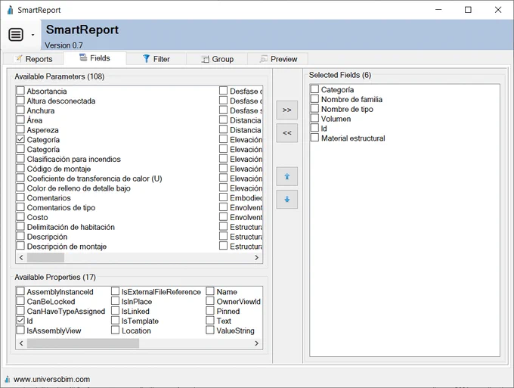Enable the IsLinked property
Screen dimensions: 514x388
tap(115, 311)
